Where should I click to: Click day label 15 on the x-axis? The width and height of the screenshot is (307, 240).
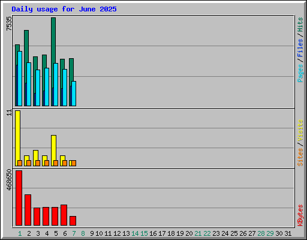point(144,233)
